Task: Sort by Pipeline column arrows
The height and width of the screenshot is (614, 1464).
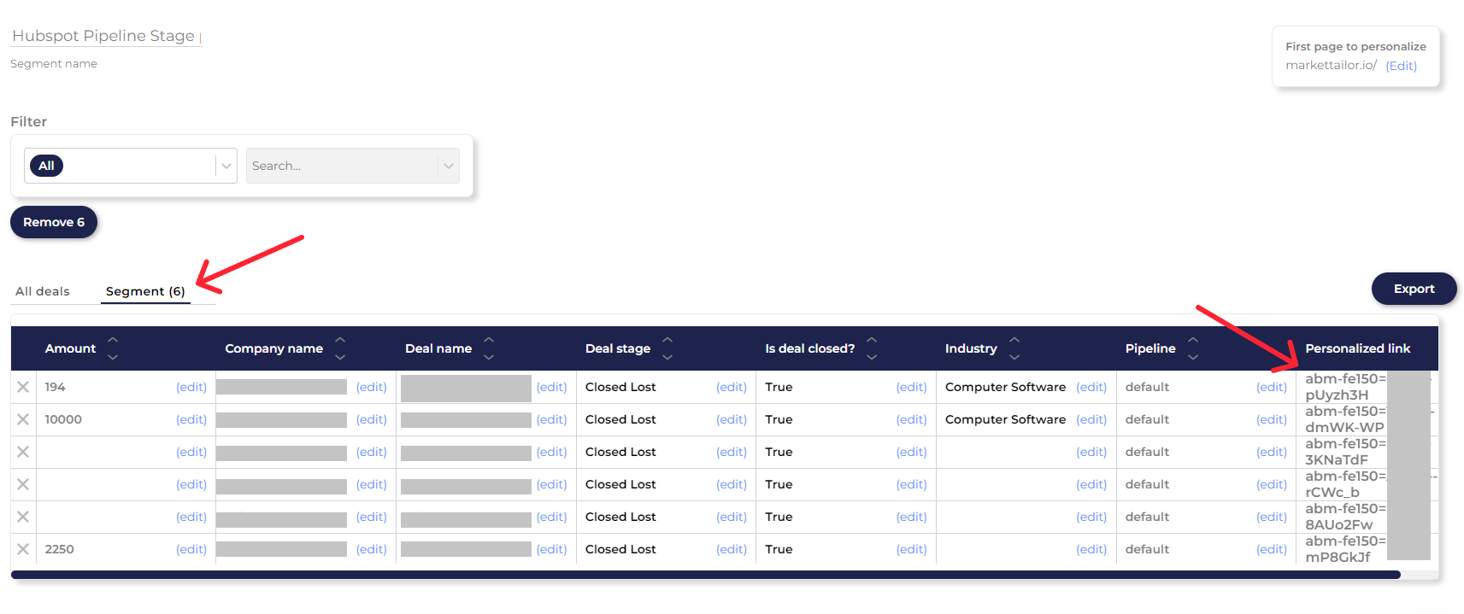Action: pos(1193,348)
